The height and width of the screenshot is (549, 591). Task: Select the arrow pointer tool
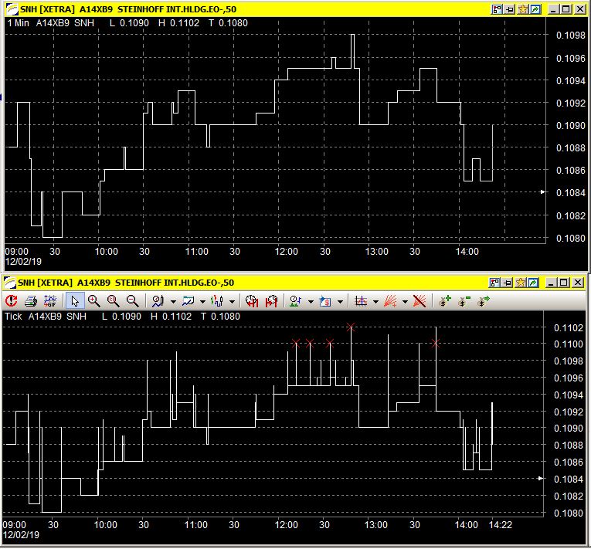75,300
